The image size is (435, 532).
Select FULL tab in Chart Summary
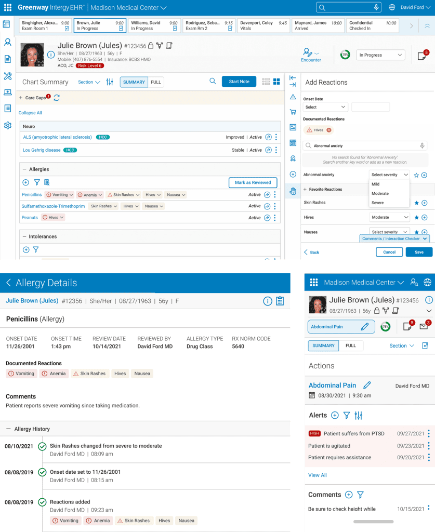(x=156, y=82)
